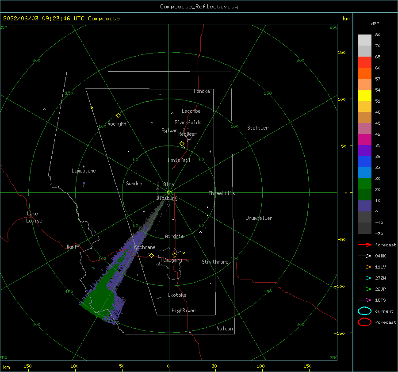Select the orange 111V arrow icon
Image resolution: width=398 pixels, height=372 pixels.
(364, 267)
